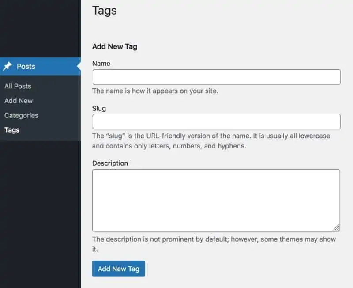
Task: Click the Name field label
Action: (101, 64)
